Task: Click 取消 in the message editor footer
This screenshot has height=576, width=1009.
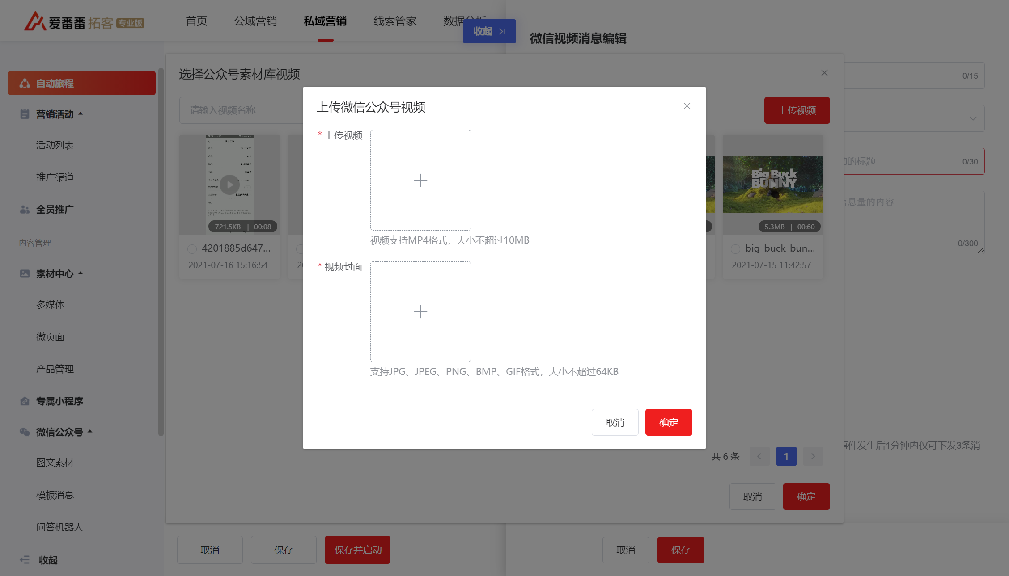Action: point(626,550)
